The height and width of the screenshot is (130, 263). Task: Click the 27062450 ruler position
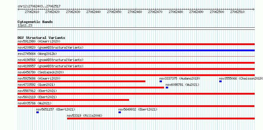pos(114,12)
